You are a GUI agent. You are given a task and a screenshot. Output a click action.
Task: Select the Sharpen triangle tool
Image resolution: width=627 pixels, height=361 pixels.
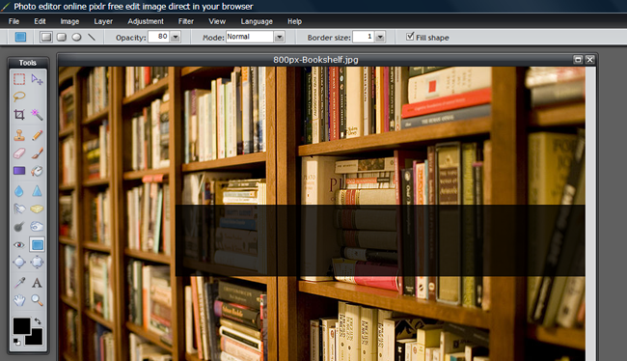click(37, 191)
